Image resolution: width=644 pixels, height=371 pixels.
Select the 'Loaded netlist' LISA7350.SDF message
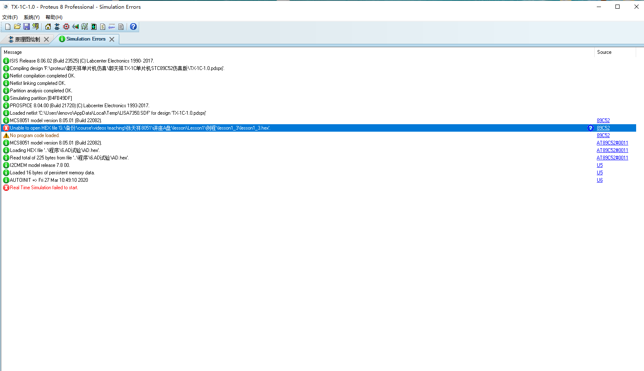[x=108, y=113]
